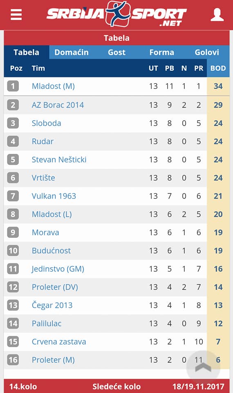Click the Vulkan 1963 team name
Image resolution: width=233 pixels, height=393 pixels.
tap(54, 196)
